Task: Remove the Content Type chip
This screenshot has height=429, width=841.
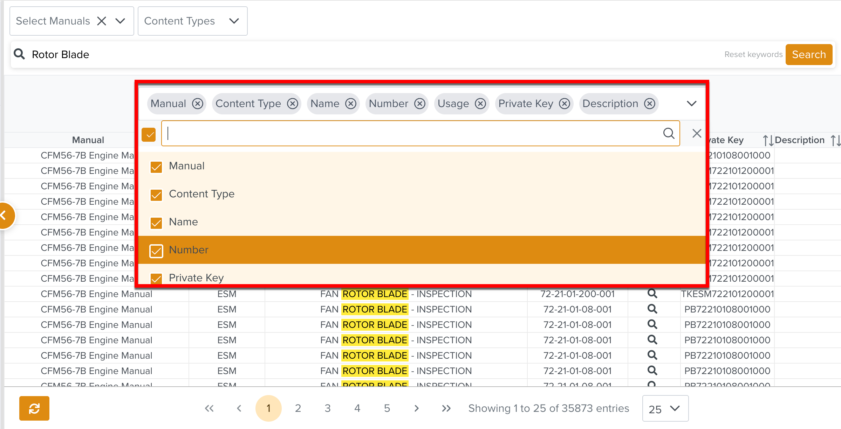Action: (x=293, y=104)
